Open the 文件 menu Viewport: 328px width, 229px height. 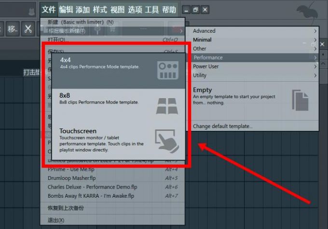(x=49, y=10)
